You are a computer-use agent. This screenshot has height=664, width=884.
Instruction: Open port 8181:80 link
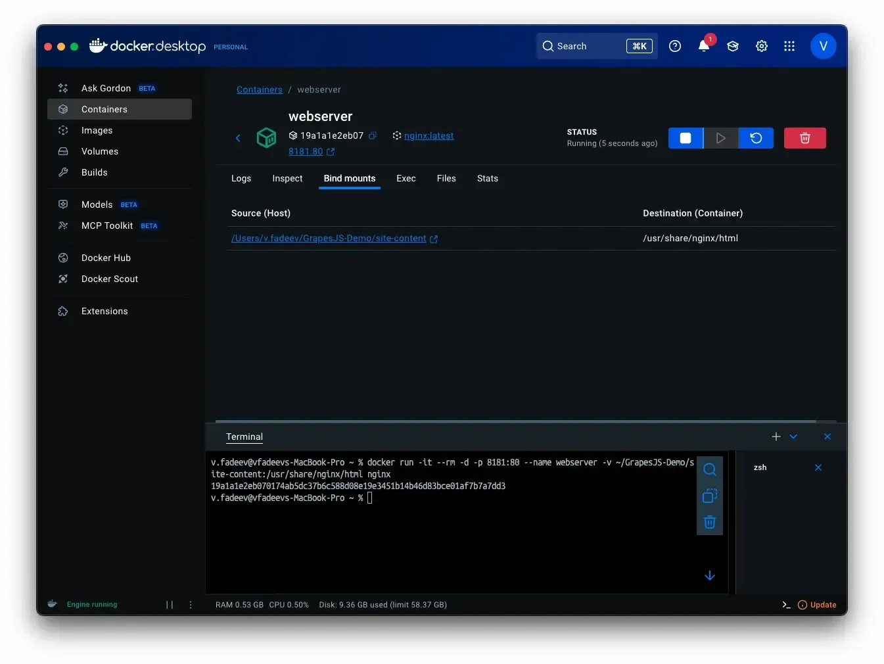[306, 152]
